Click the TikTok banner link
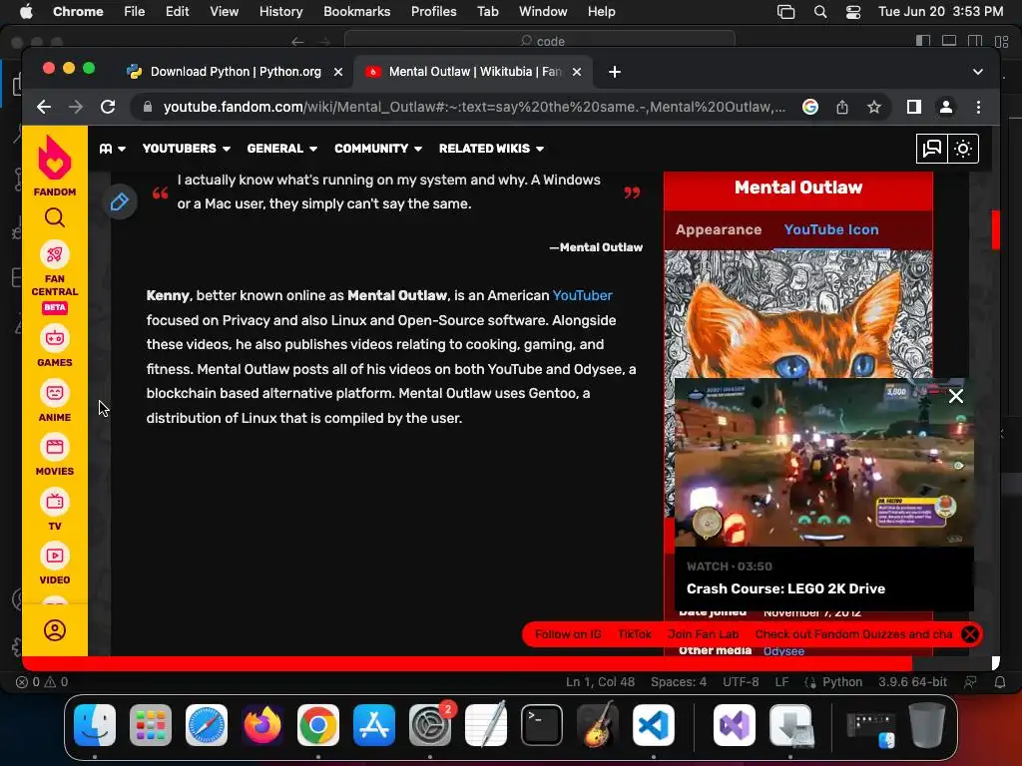Image resolution: width=1022 pixels, height=766 pixels. (634, 633)
